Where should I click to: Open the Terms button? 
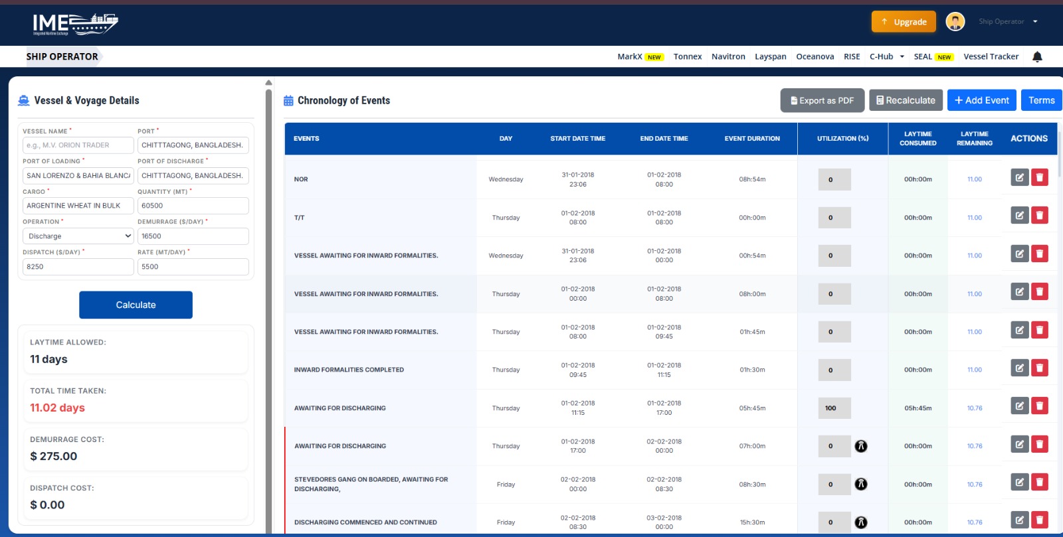click(1042, 100)
